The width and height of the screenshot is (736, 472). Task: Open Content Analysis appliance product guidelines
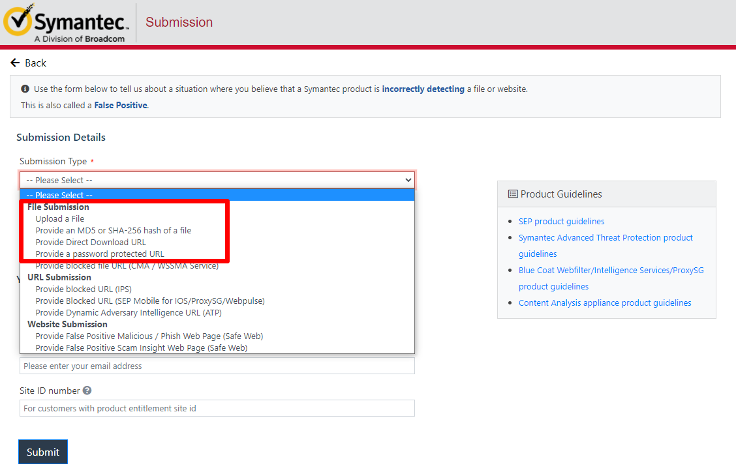[x=605, y=302]
